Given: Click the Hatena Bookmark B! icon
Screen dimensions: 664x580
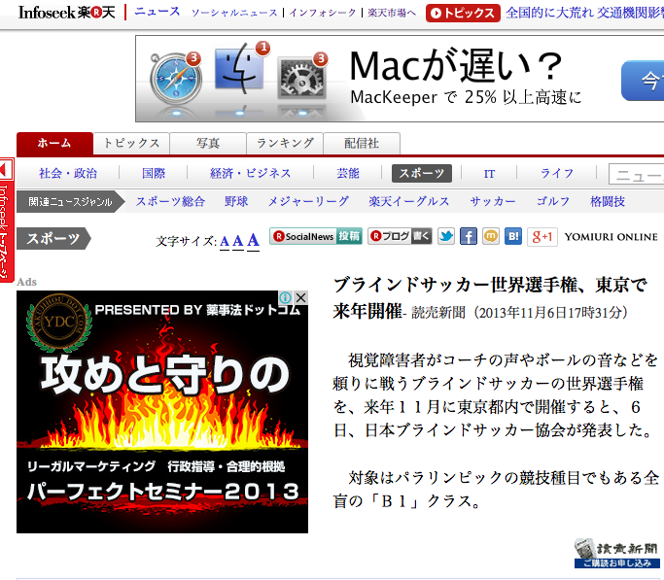Looking at the screenshot, I should (513, 236).
